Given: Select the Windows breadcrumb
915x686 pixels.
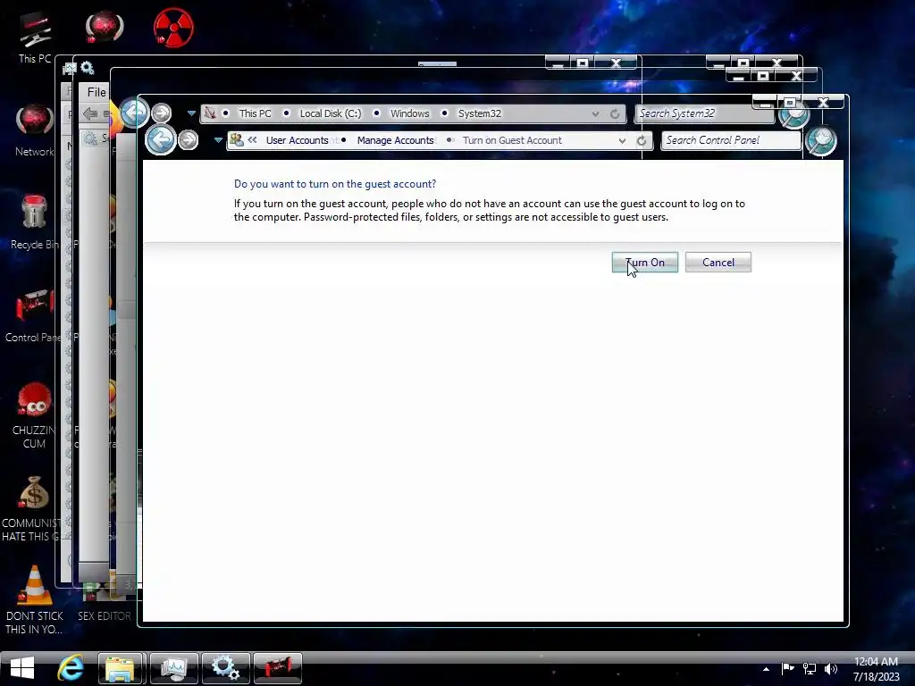Looking at the screenshot, I should click(409, 113).
